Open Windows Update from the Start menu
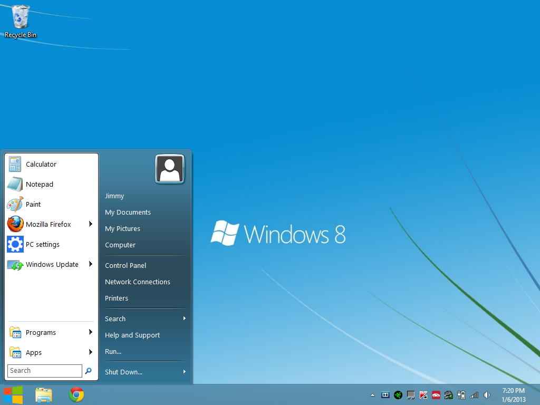Screen dimensions: 540x405 (x=51, y=265)
